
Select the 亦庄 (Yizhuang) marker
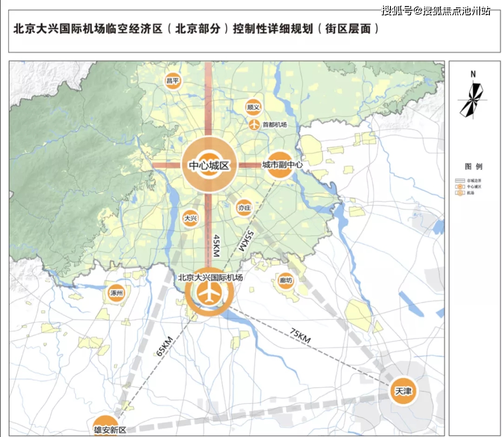coord(244,208)
